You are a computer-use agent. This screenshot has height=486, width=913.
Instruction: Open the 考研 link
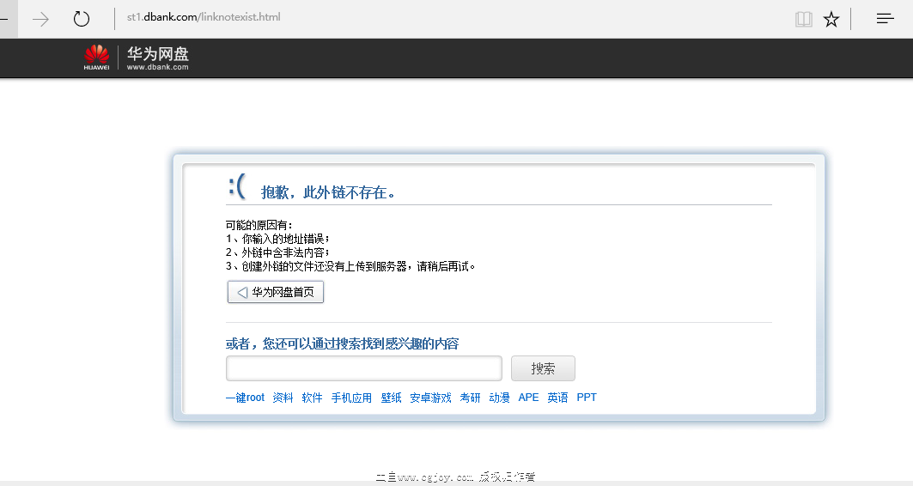pyautogui.click(x=471, y=398)
